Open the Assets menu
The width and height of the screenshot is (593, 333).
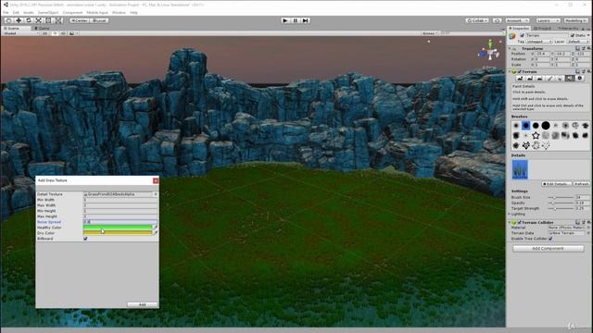point(29,12)
